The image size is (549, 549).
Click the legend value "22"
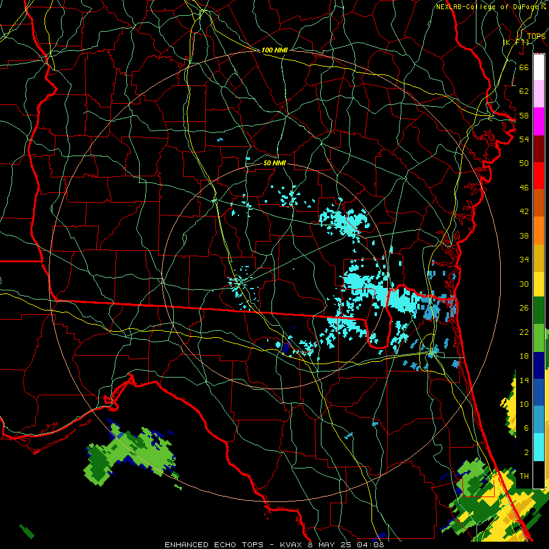coord(524,332)
